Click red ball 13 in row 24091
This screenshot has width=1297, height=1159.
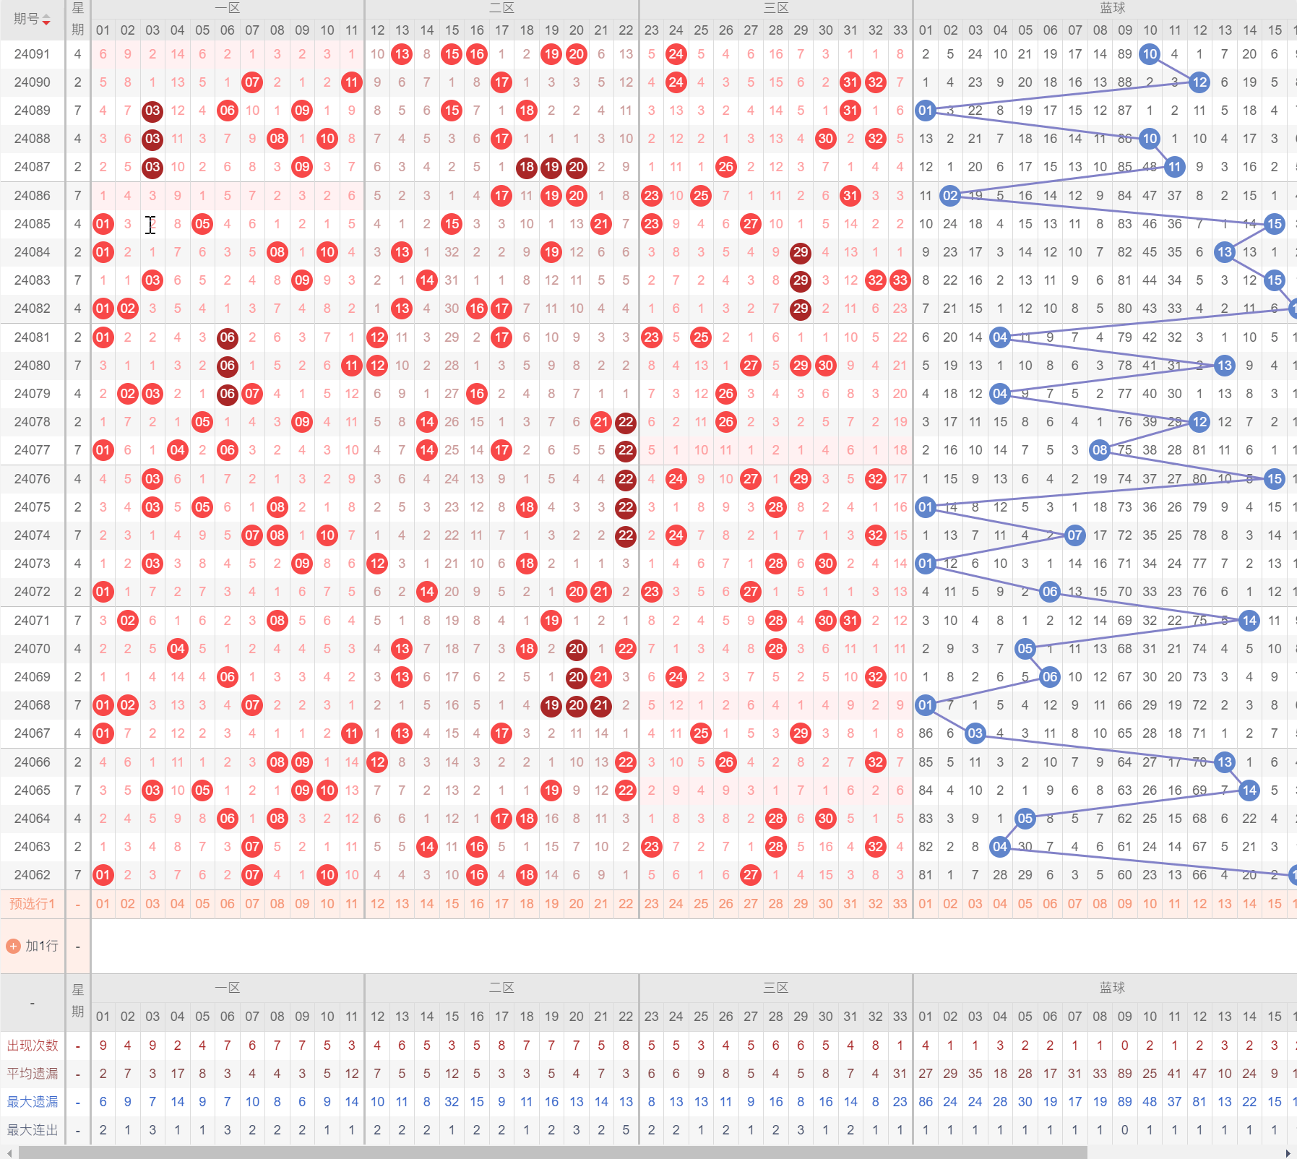pos(402,54)
